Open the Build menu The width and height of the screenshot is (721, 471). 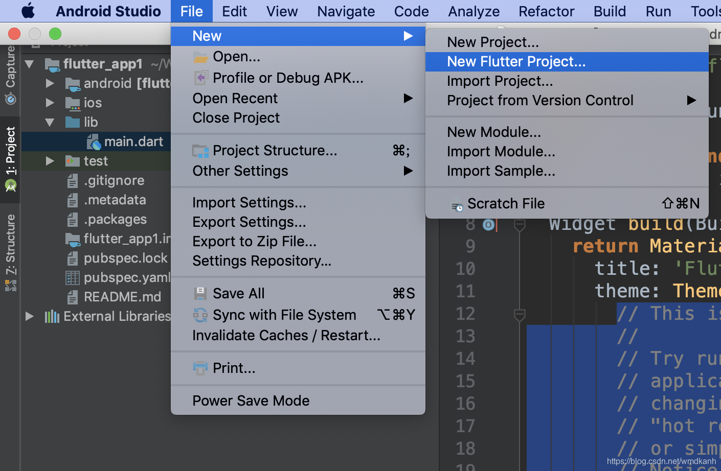pos(610,11)
